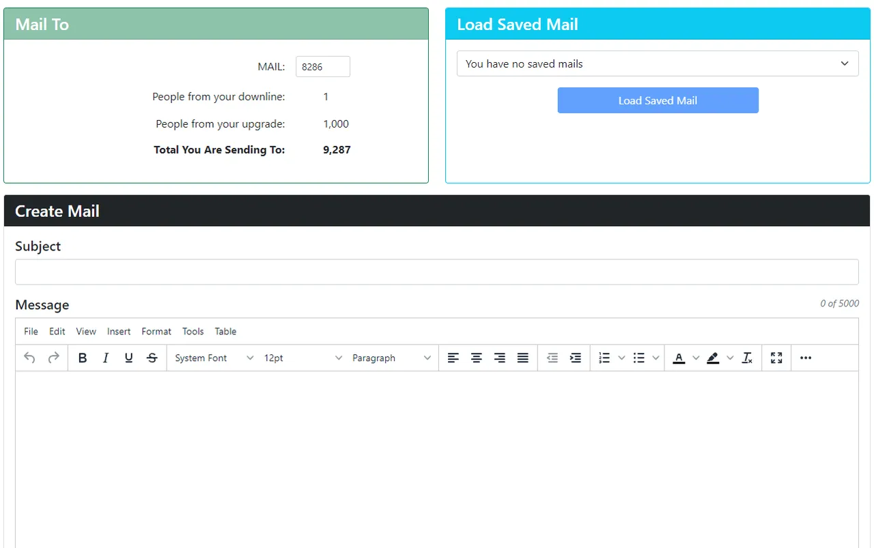Toggle Strikethrough formatting
The height and width of the screenshot is (548, 874).
(152, 358)
